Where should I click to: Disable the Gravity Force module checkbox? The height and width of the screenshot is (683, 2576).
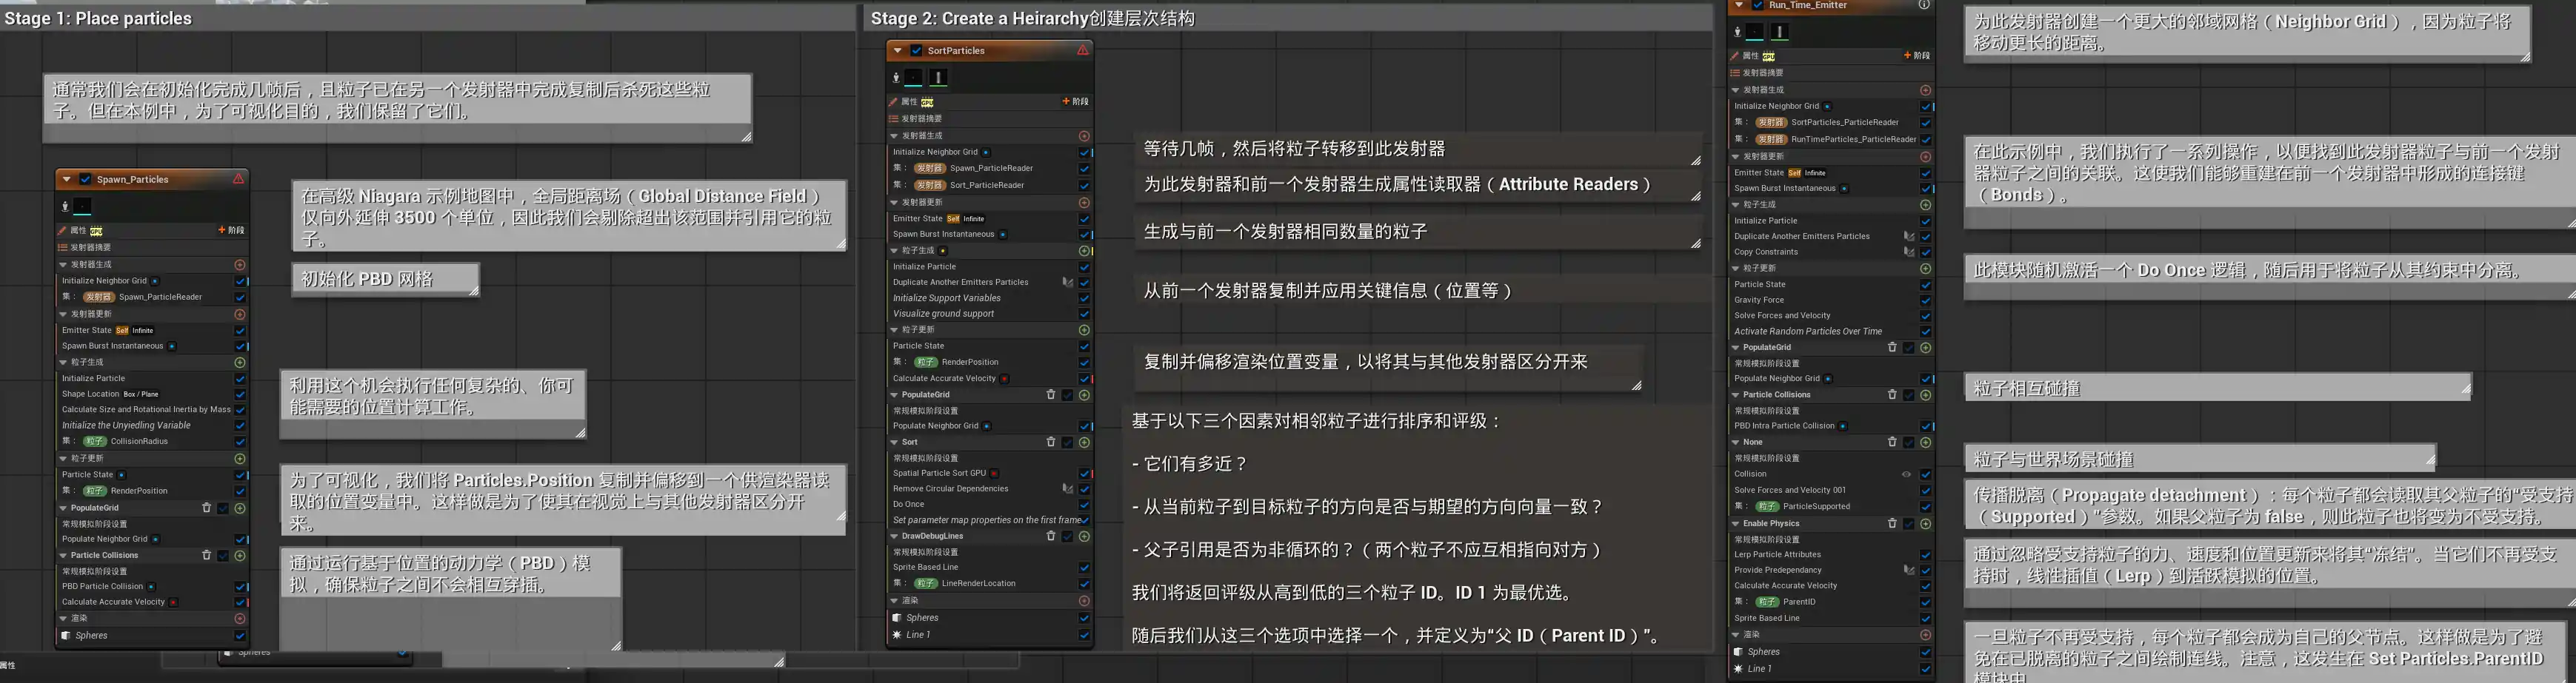click(1925, 300)
